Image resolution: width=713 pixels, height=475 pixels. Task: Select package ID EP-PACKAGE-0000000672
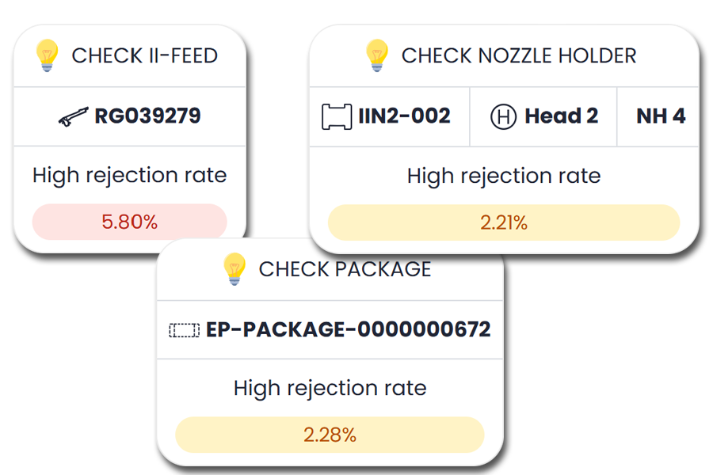tap(348, 329)
